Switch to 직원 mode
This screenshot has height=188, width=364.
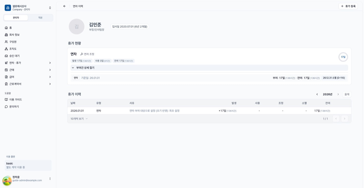click(x=40, y=18)
